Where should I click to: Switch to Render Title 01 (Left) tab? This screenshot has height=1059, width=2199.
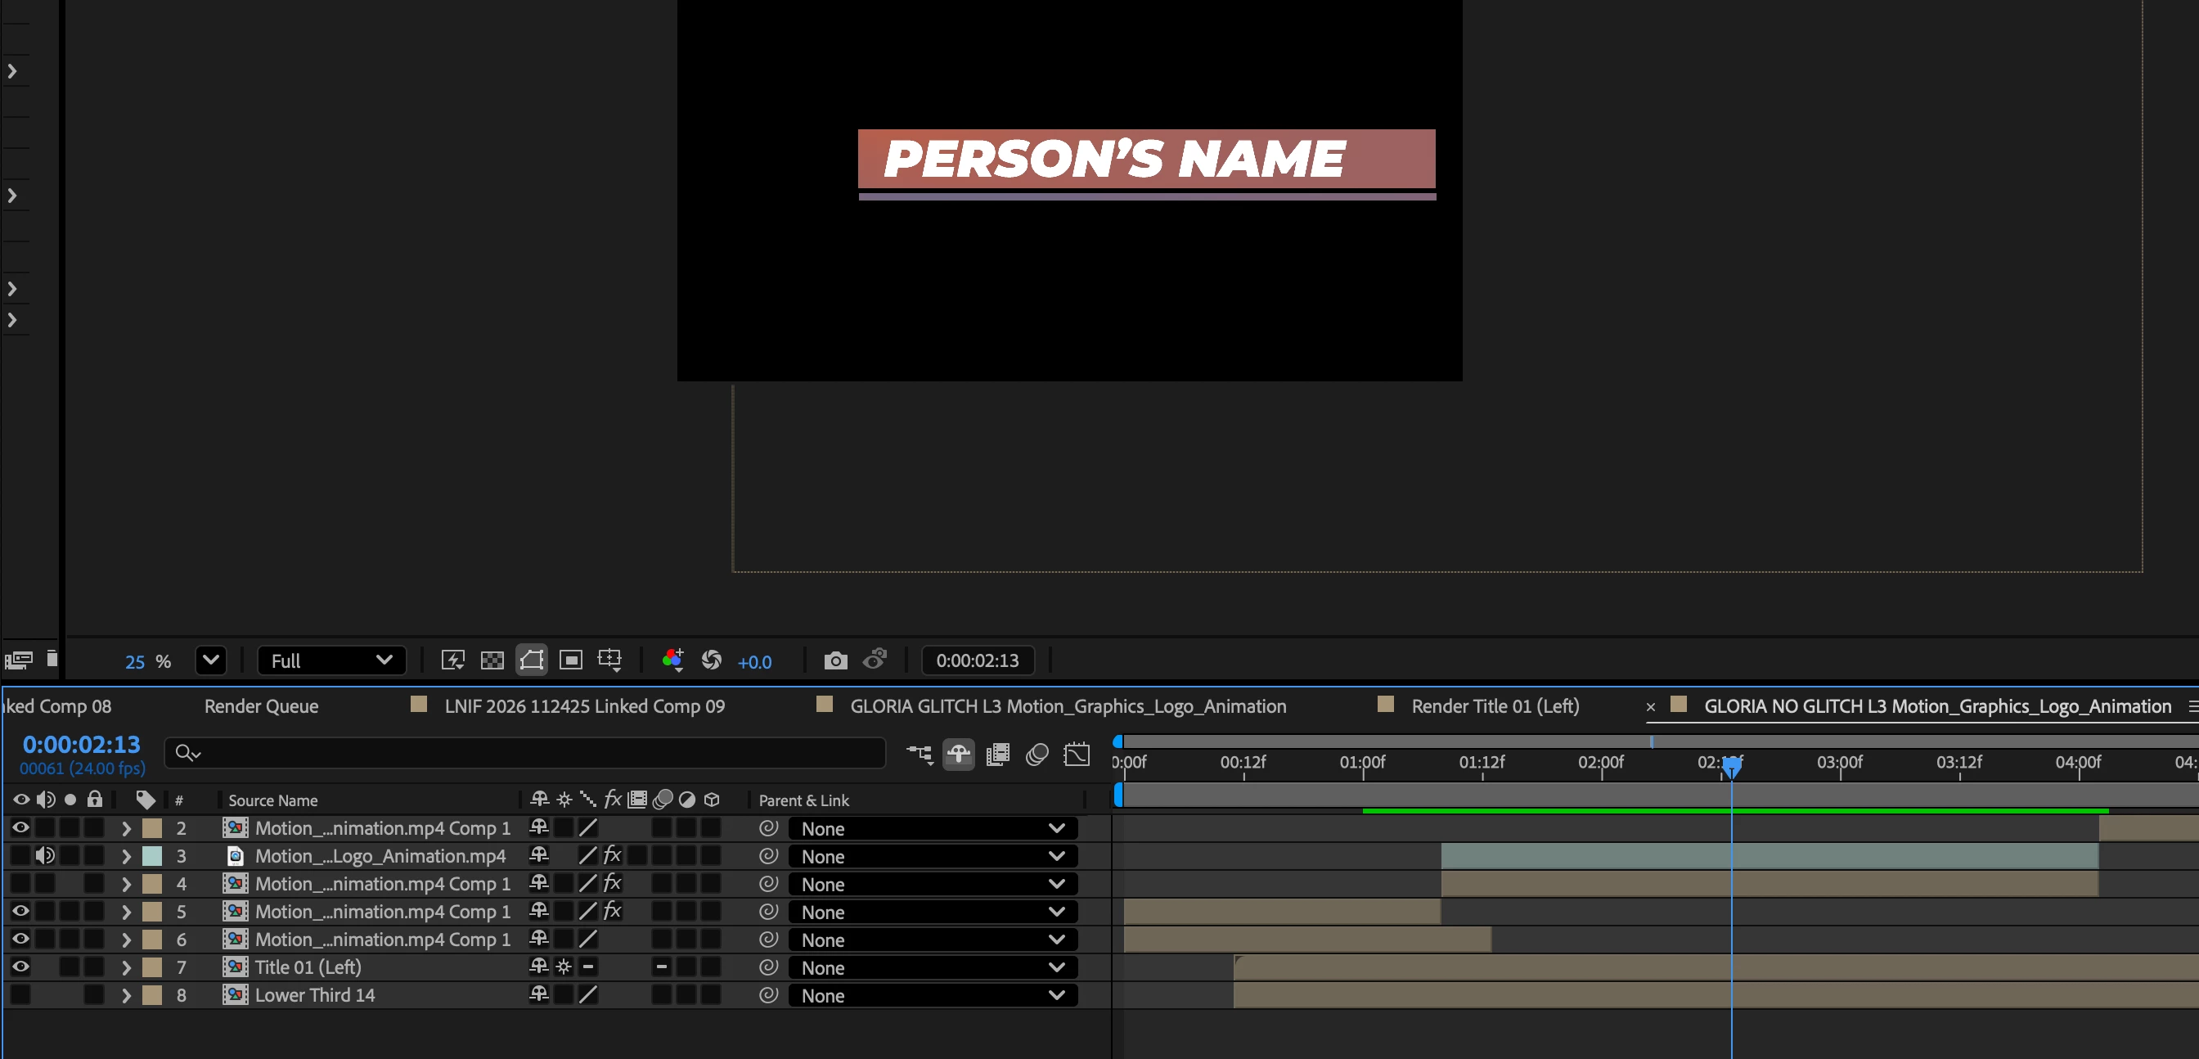pyautogui.click(x=1495, y=706)
